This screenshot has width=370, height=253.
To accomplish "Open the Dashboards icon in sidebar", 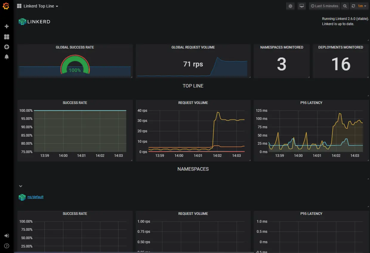I will coord(6,37).
